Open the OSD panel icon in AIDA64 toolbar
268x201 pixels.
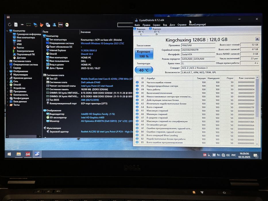(x=61, y=25)
